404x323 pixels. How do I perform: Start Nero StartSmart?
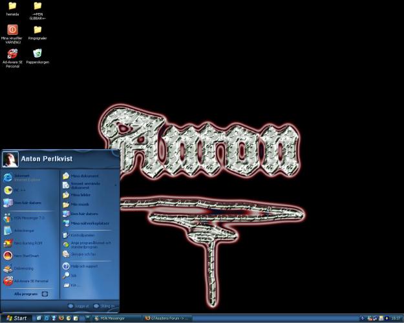(26, 255)
